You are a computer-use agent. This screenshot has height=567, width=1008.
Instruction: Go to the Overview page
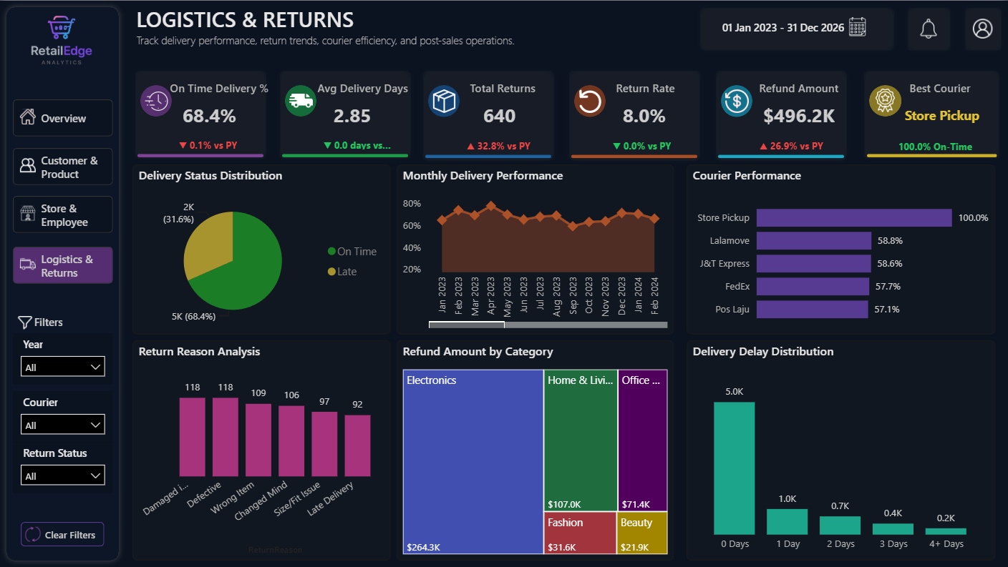pyautogui.click(x=63, y=118)
